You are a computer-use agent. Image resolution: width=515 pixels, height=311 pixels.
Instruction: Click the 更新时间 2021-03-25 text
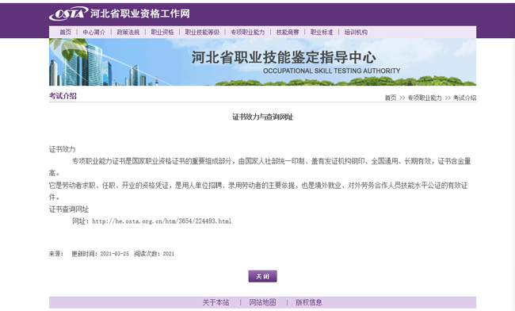point(100,254)
